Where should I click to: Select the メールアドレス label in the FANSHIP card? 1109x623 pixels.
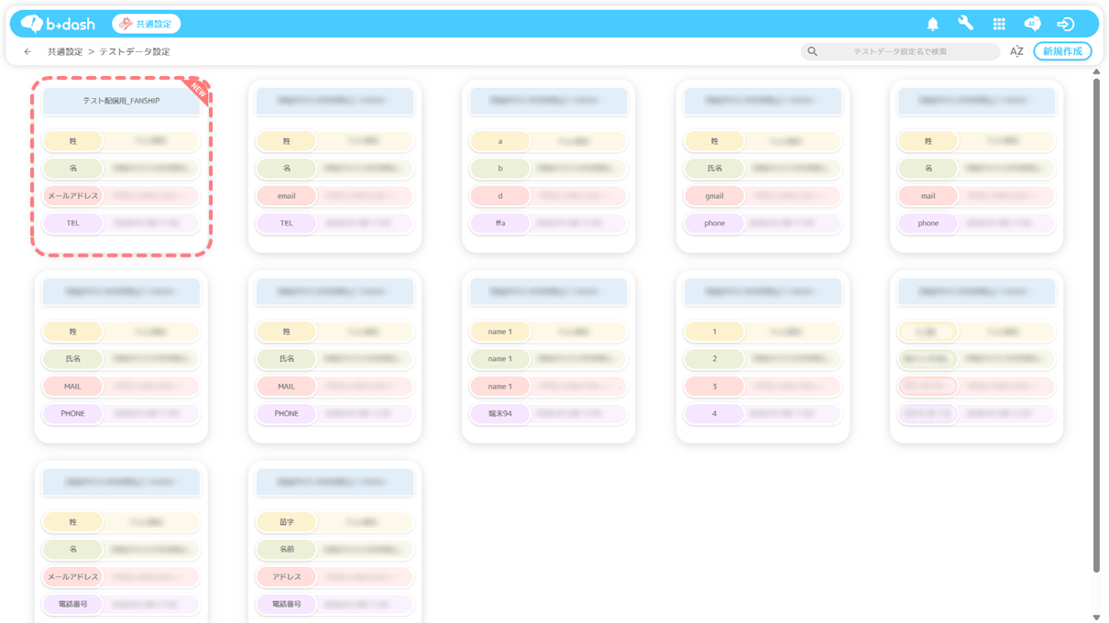(73, 196)
